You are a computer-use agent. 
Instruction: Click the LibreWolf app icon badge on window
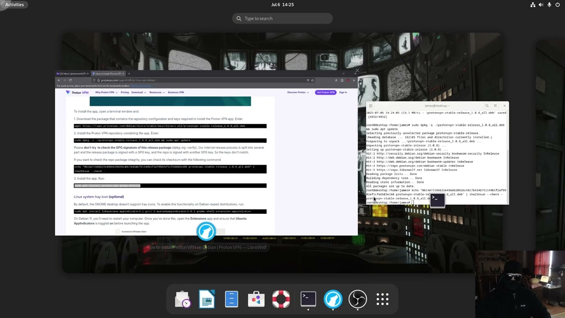206,231
